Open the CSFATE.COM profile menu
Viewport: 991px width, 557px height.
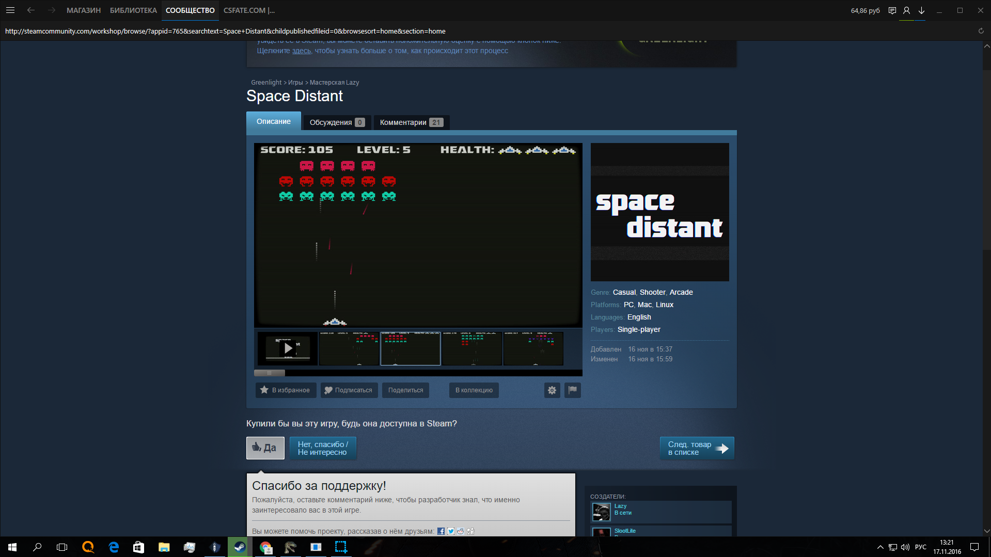(x=249, y=10)
